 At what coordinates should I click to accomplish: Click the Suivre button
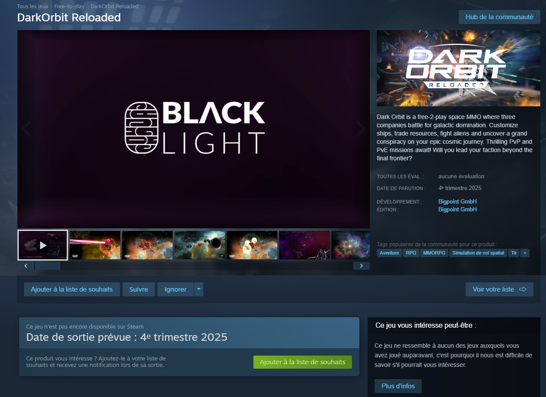[x=139, y=289]
